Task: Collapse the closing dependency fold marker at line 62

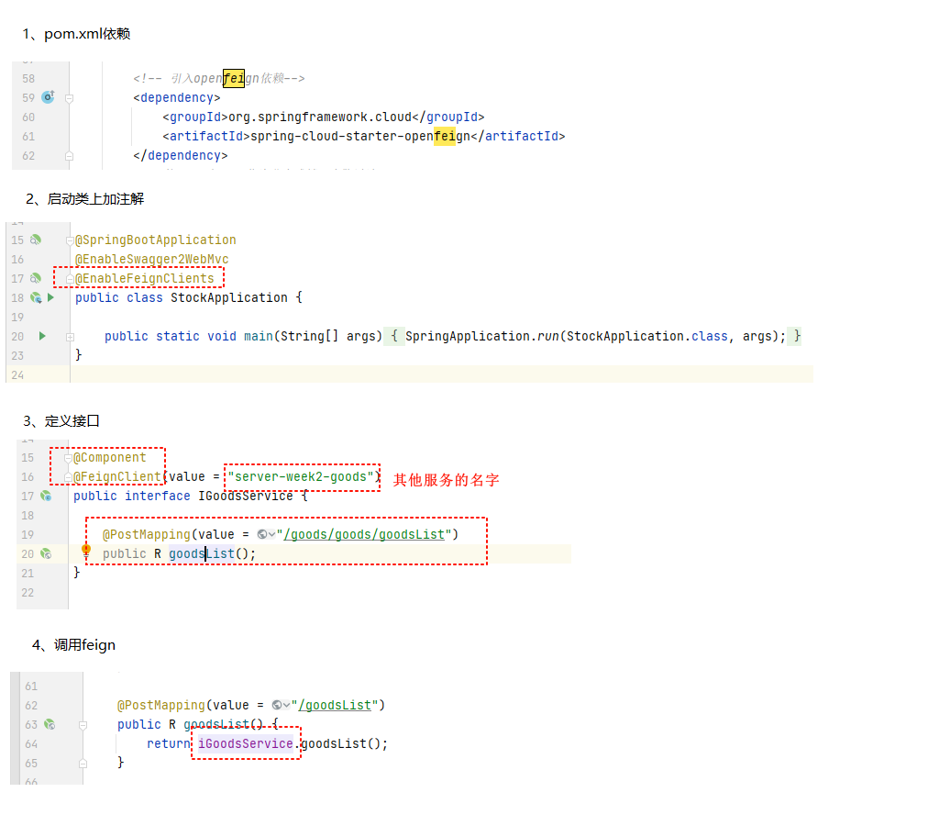Action: tap(69, 156)
